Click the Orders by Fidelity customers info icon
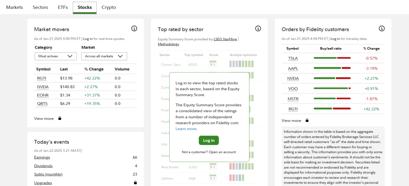The image size is (409, 186). [x=382, y=29]
